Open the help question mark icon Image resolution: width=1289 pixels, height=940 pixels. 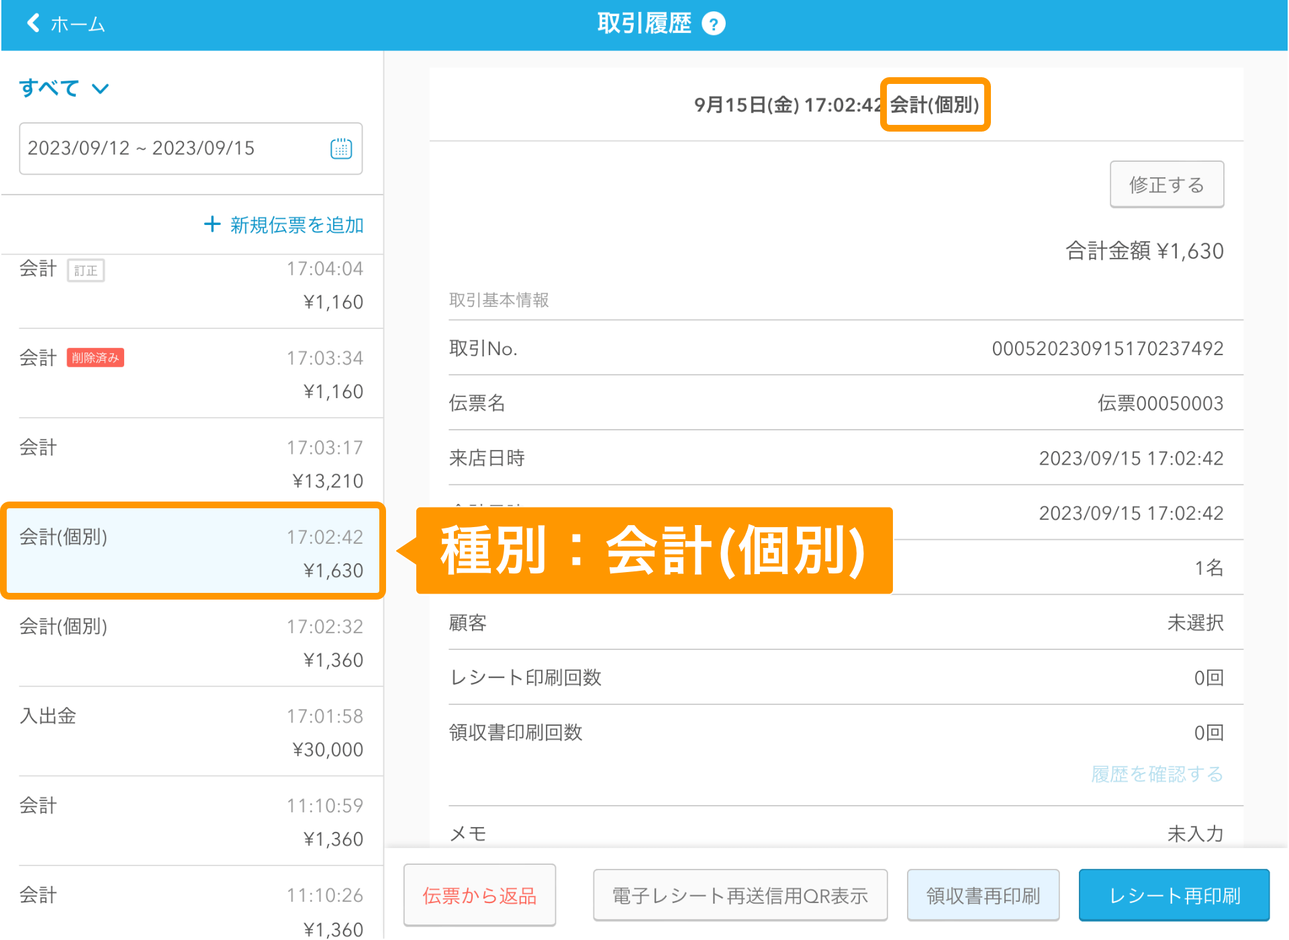click(x=713, y=24)
